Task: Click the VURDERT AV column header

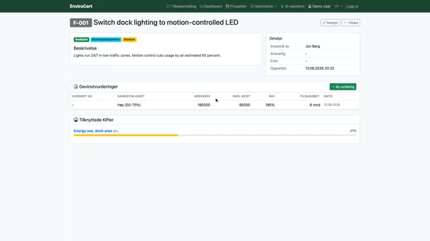Action: coord(82,96)
